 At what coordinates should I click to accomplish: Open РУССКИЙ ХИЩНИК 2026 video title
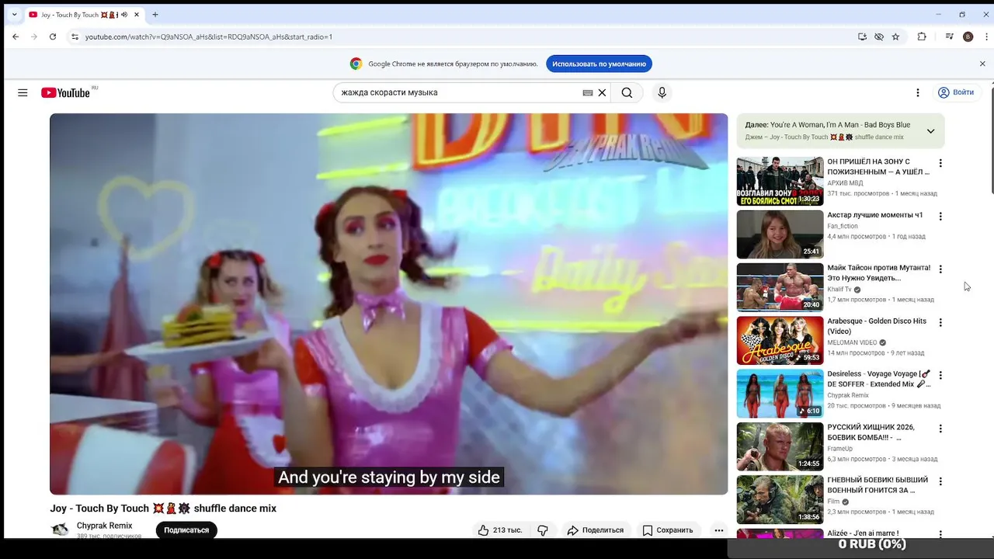[871, 432]
